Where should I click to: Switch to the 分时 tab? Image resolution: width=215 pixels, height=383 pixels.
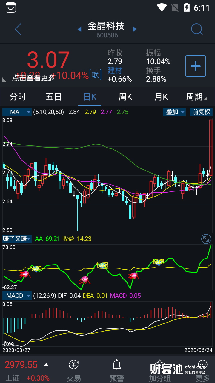click(18, 97)
